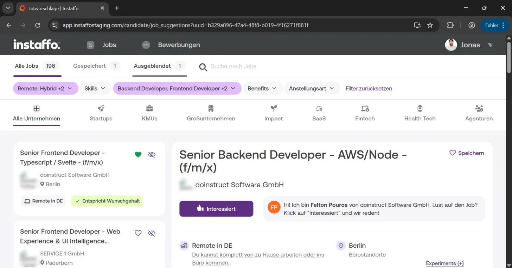Open the Benefits filter dropdown
Screen dimensions: 512x268
(x=263, y=88)
